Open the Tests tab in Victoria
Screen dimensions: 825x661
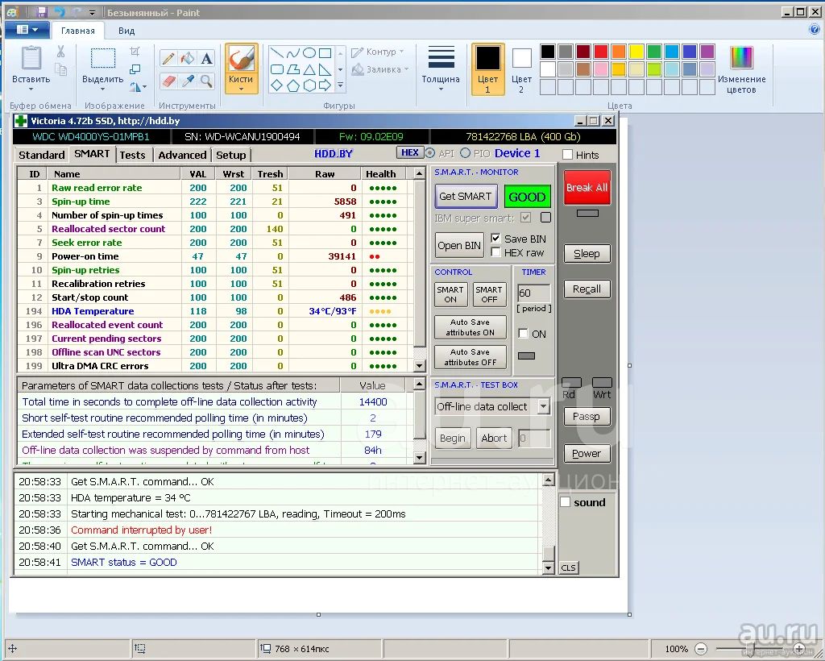(132, 155)
